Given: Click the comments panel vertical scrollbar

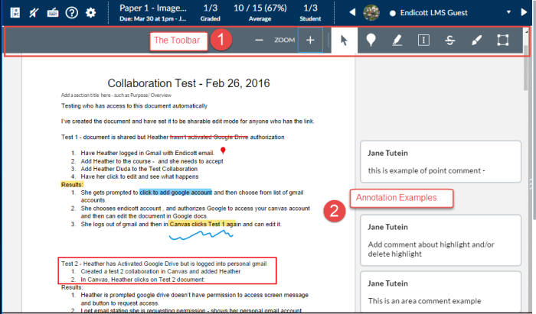Looking at the screenshot, I should (x=526, y=68).
